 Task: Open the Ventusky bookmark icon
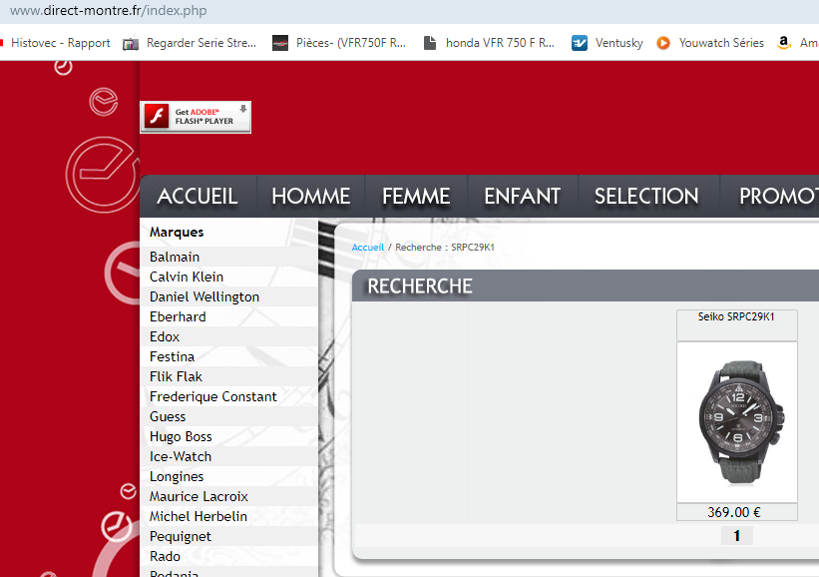580,43
